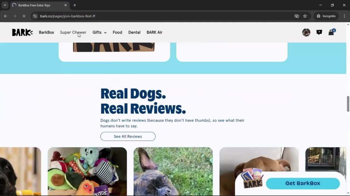Open a new browser tab
The image size is (350, 196).
(x=75, y=5)
